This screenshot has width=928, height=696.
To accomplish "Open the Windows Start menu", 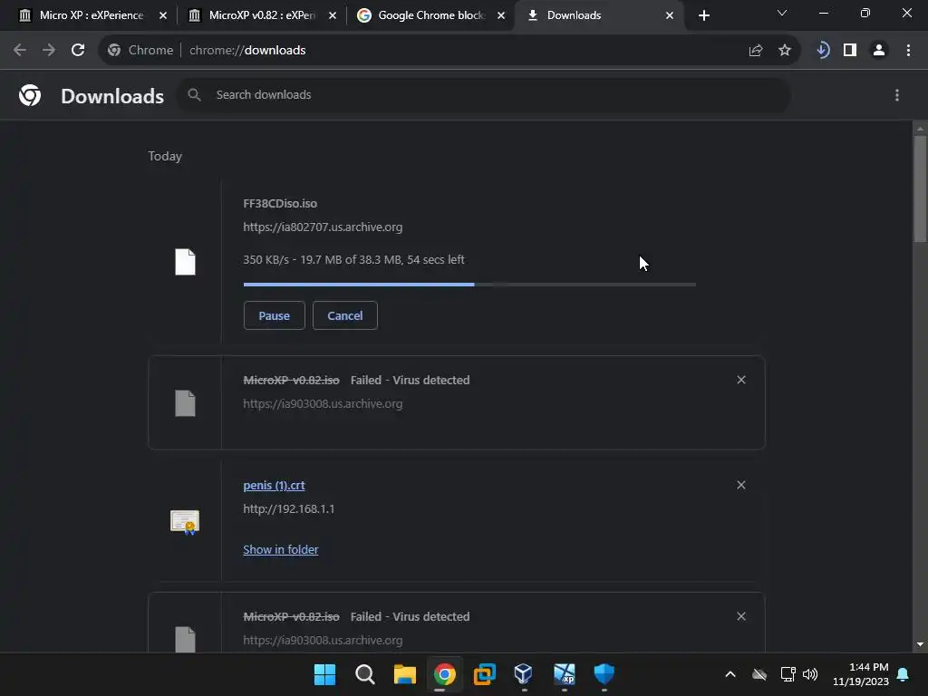I will click(324, 674).
